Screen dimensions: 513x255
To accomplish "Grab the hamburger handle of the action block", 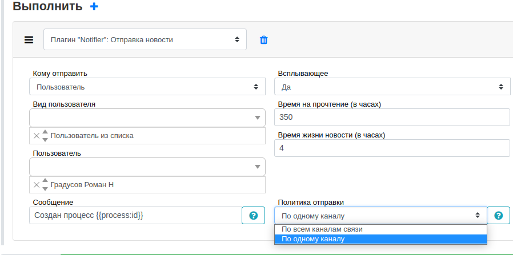I will [x=29, y=40].
